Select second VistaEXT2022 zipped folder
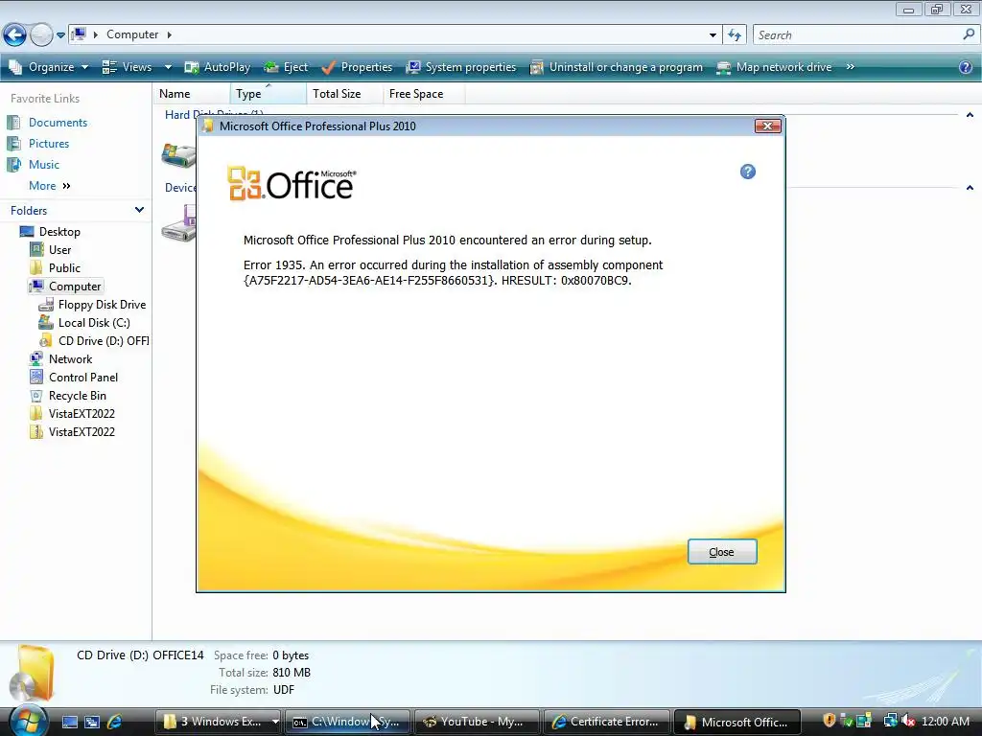The width and height of the screenshot is (982, 736). coord(82,432)
